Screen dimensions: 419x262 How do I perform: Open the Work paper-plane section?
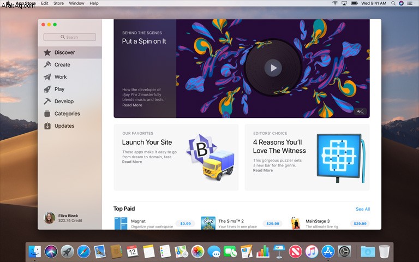tap(70, 77)
